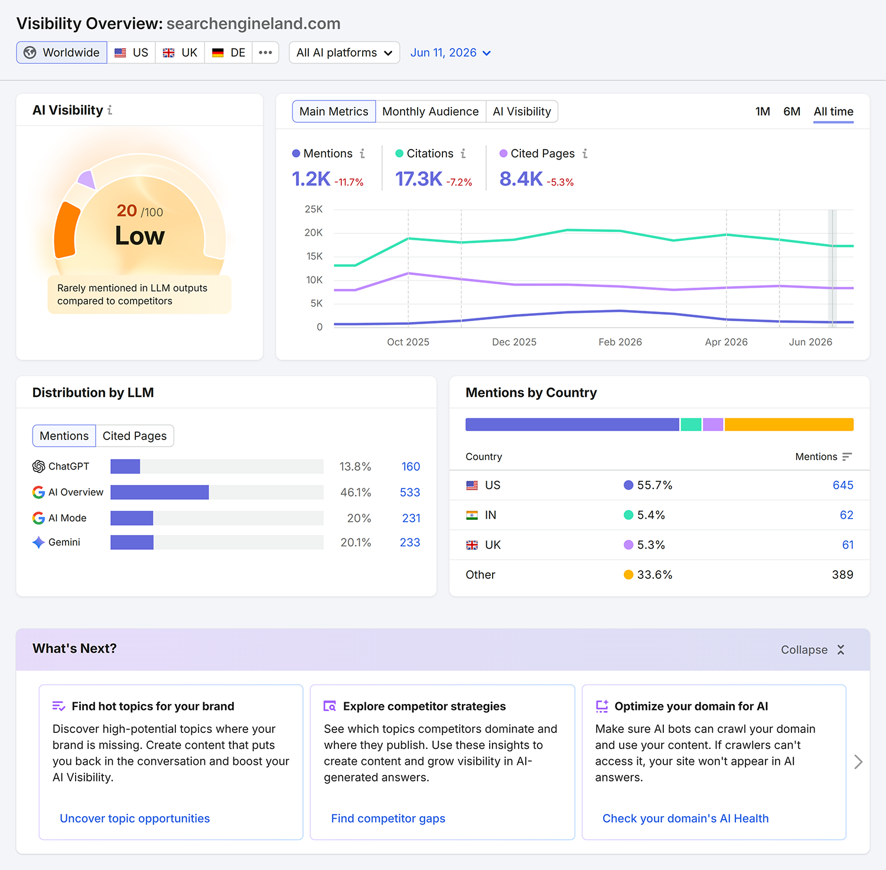Open ChatGPT mentions count 160

411,467
